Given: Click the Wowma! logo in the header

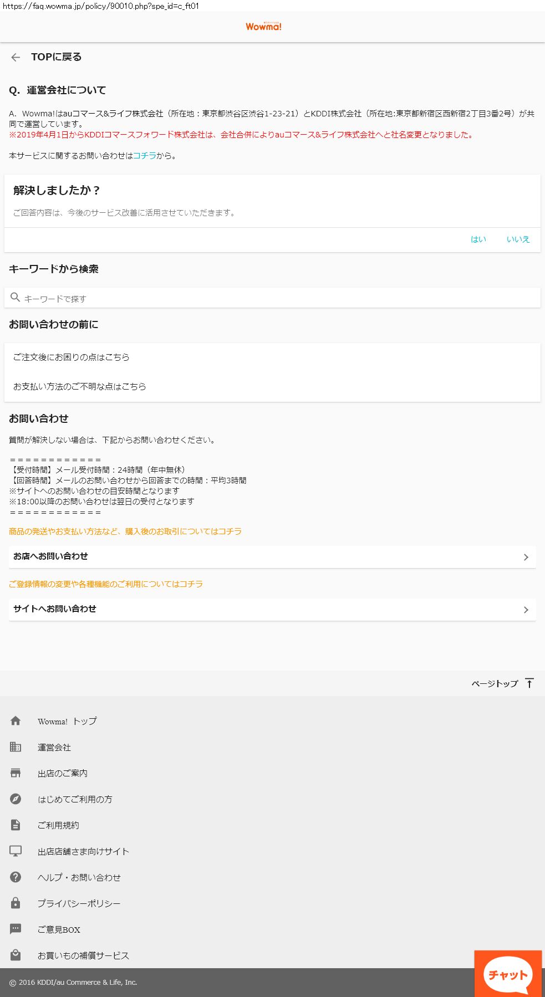Looking at the screenshot, I should coord(263,26).
